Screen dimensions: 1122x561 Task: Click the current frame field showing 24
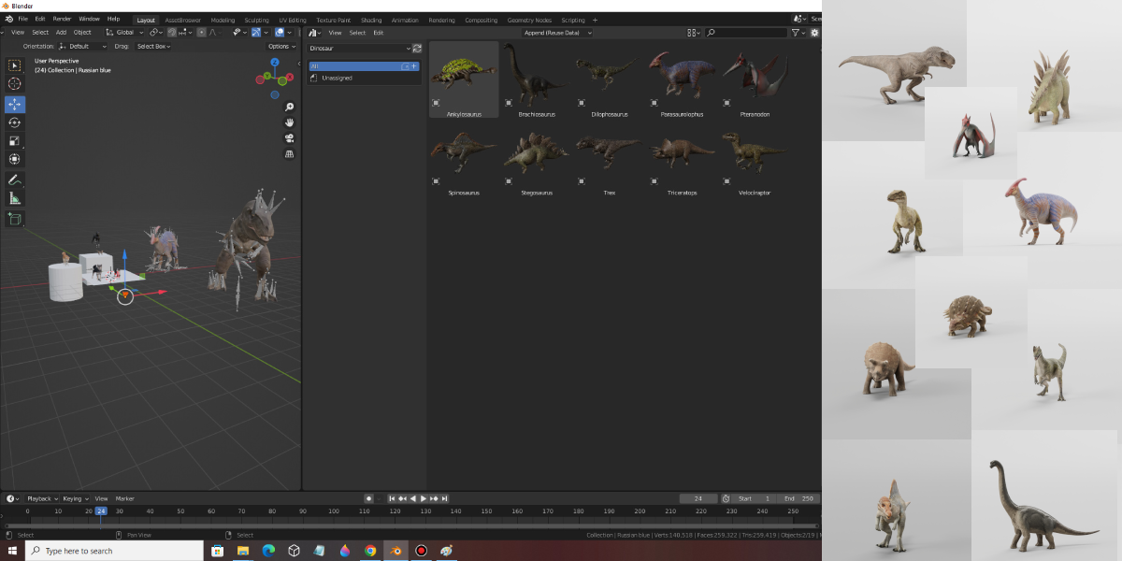pos(698,498)
